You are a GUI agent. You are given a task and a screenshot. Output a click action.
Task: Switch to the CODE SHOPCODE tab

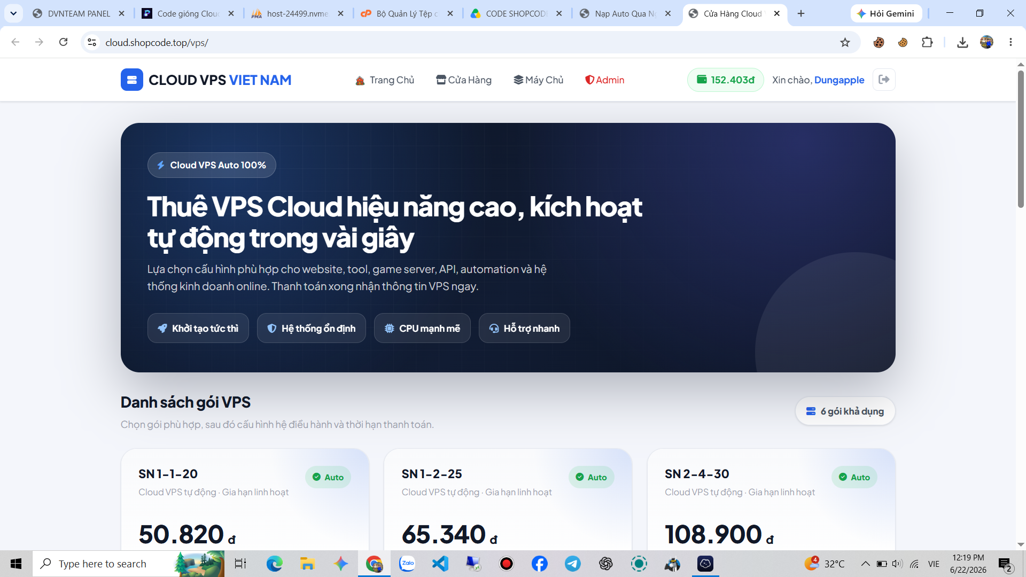click(517, 13)
